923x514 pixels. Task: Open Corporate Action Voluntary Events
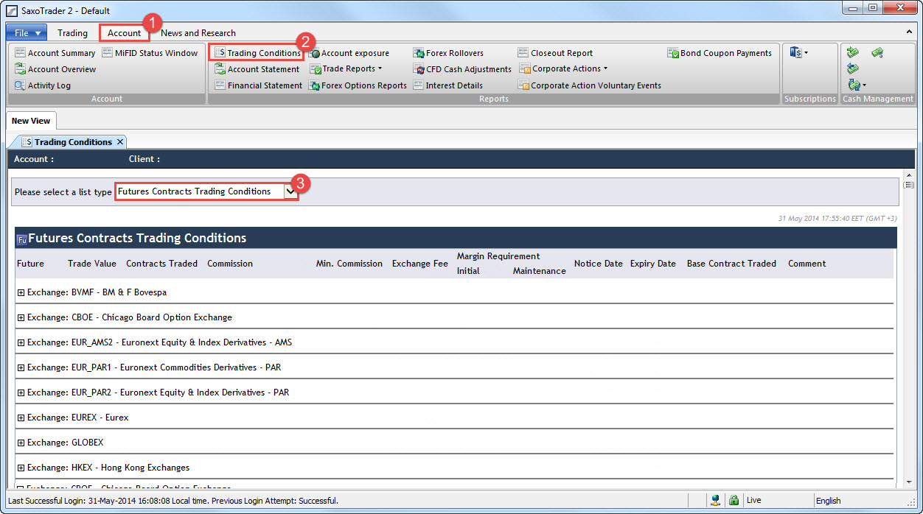pyautogui.click(x=590, y=85)
